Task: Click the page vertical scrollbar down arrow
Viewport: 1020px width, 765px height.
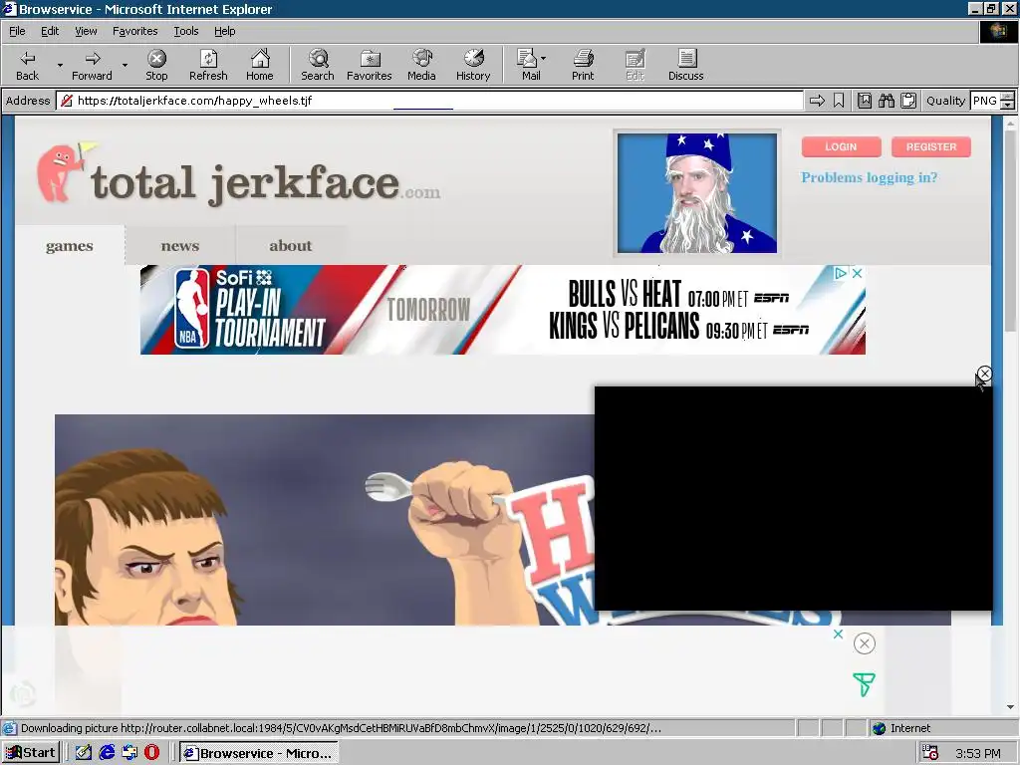Action: click(x=1010, y=707)
